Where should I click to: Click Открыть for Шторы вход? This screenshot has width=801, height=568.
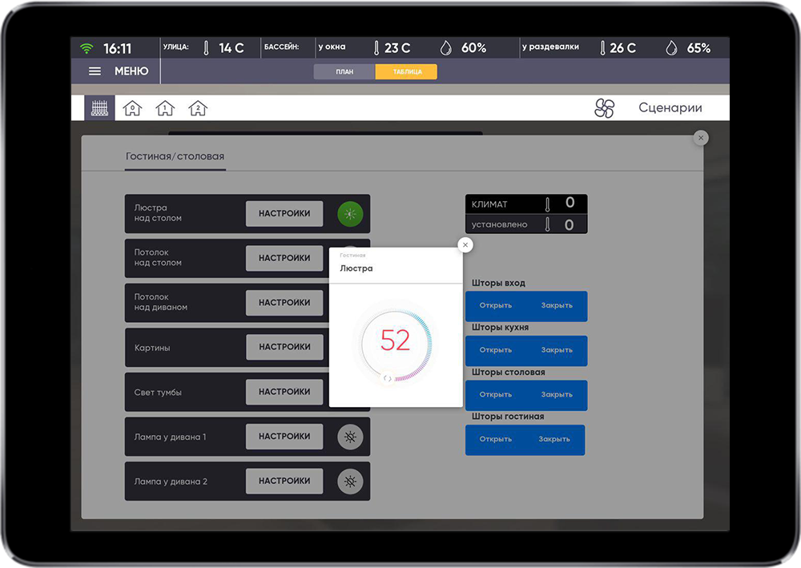pyautogui.click(x=496, y=305)
